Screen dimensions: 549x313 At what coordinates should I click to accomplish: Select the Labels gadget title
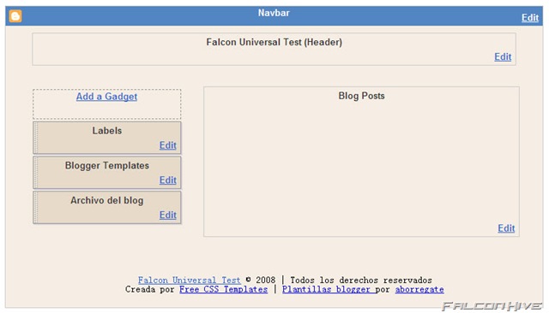coord(107,131)
